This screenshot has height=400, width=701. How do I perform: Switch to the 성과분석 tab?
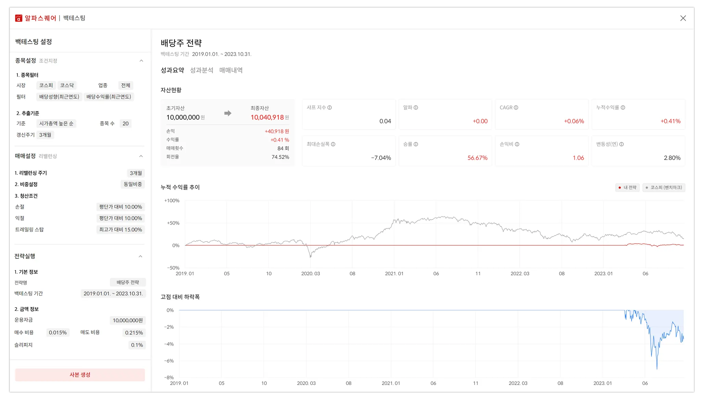pos(202,70)
